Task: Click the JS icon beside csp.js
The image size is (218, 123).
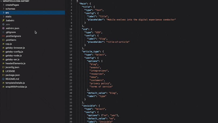Action: point(3,44)
